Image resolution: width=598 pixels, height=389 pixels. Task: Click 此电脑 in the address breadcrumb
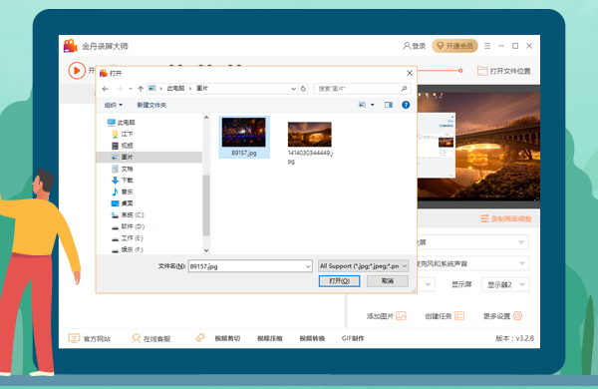175,89
